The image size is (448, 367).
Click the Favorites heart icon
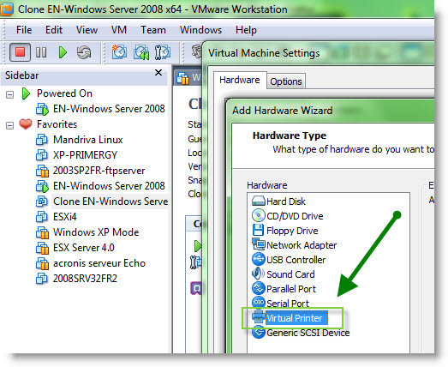click(26, 124)
